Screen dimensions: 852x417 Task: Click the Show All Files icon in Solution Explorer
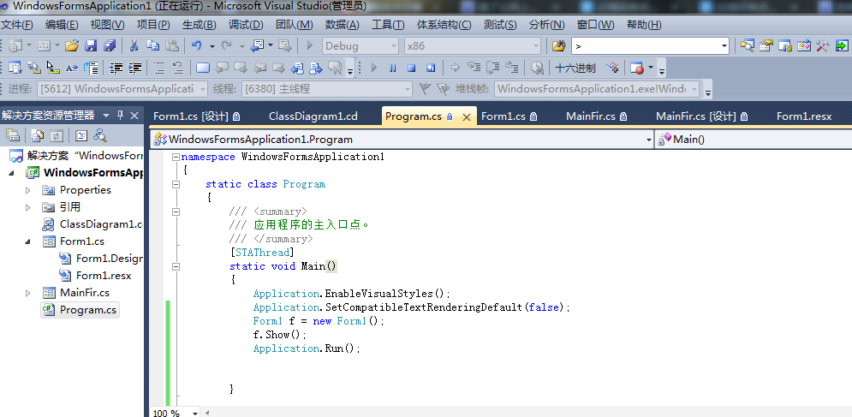pyautogui.click(x=37, y=135)
